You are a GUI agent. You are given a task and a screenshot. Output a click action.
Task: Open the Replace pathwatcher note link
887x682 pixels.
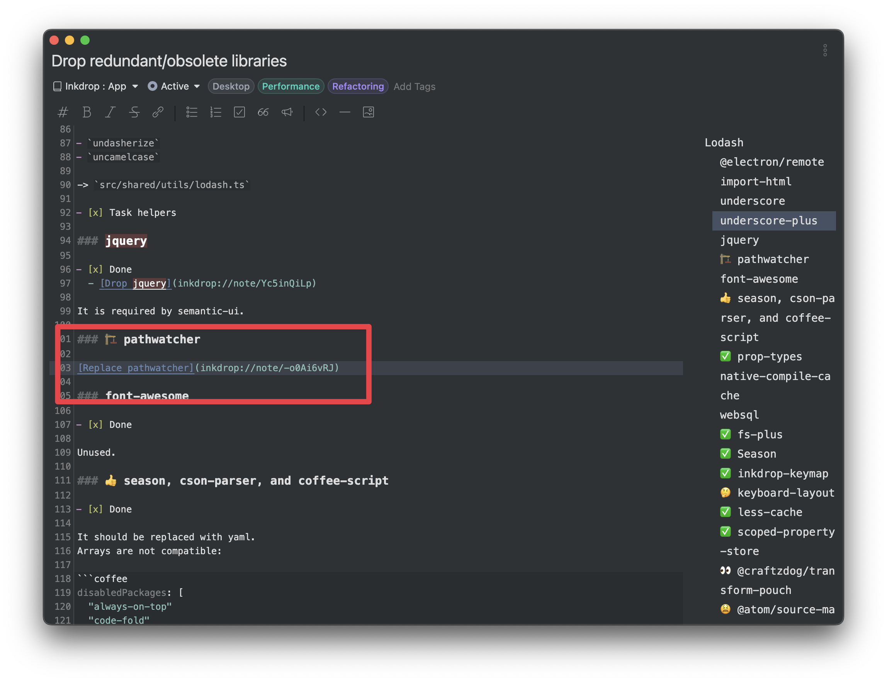136,368
